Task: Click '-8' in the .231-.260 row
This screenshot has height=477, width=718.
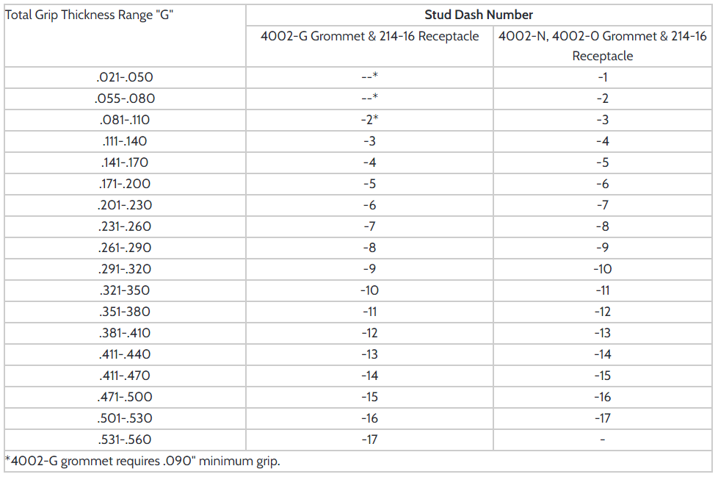Action: [x=602, y=226]
